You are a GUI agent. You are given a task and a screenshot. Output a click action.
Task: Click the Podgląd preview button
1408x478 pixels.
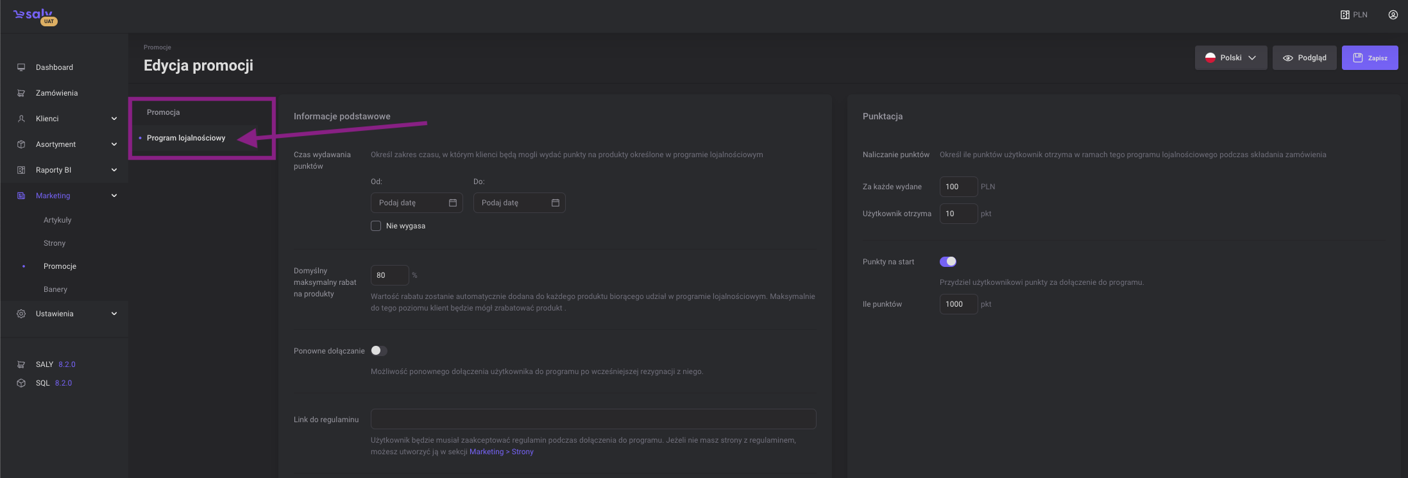click(1304, 58)
